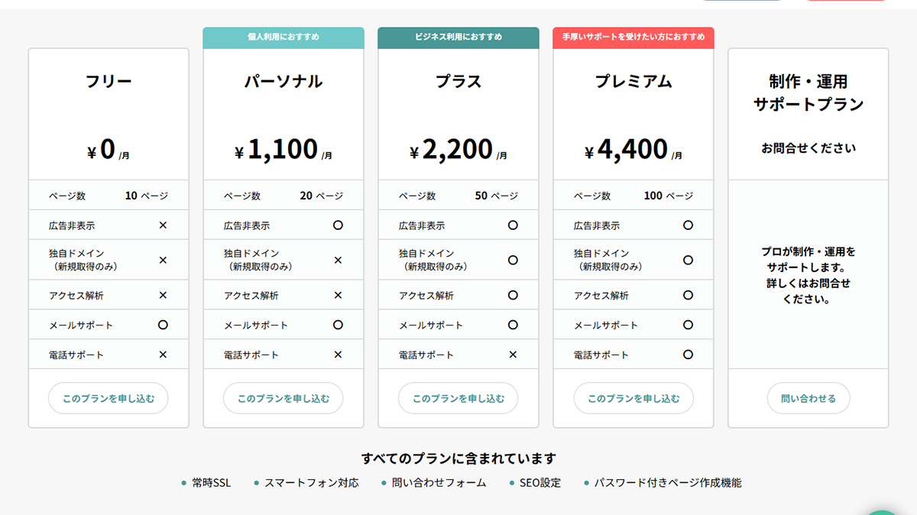Click the gray button in the top bar

tap(743, 2)
